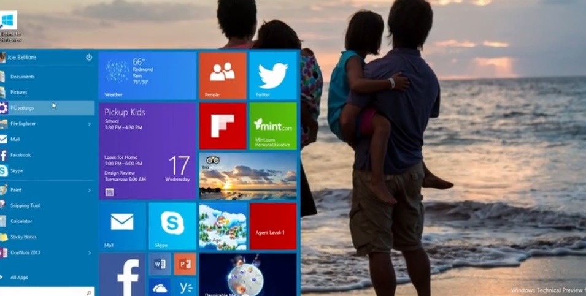Expand the OneNote 2013 jump list arrow
Viewport: 586px width, 296px height.
click(90, 253)
